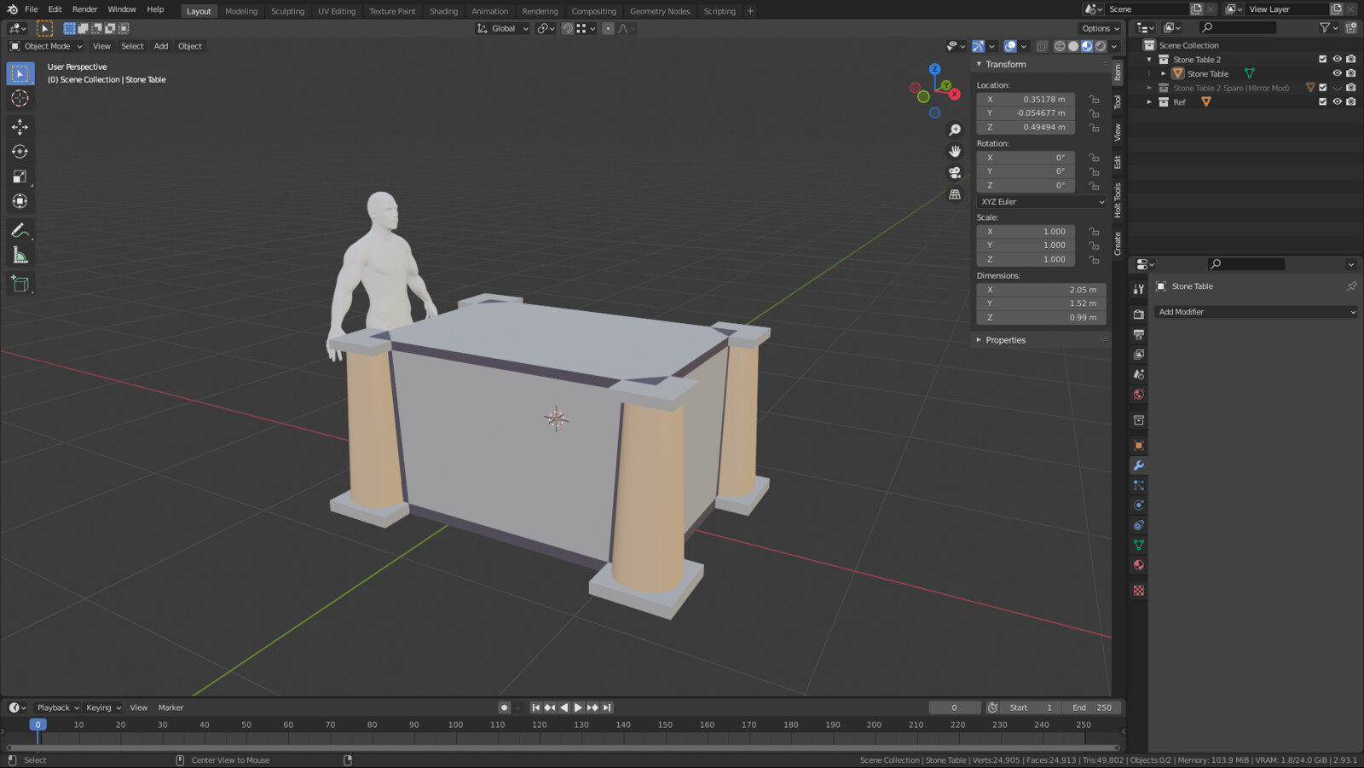Toggle show overlays button

pyautogui.click(x=1010, y=46)
